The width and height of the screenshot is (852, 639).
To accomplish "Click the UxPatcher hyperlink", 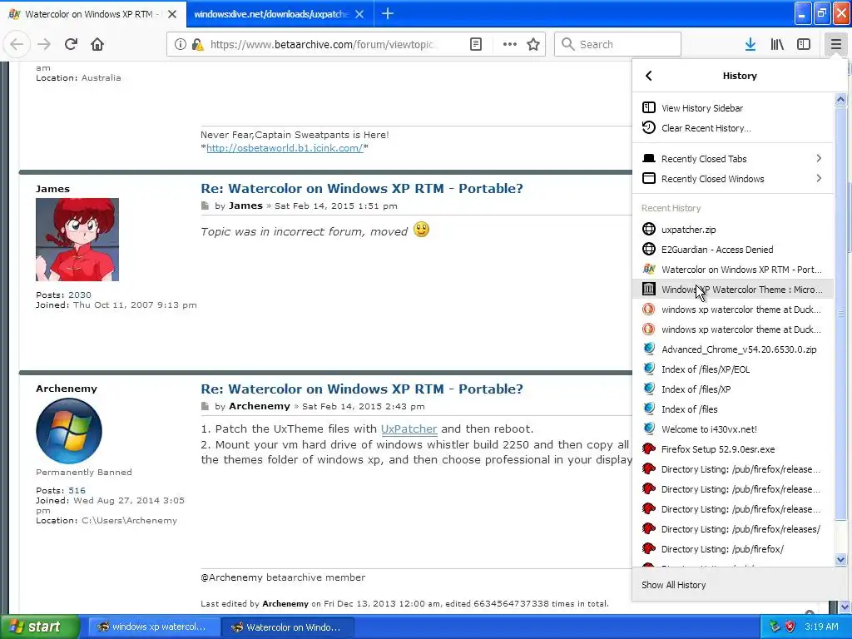I will (x=409, y=428).
